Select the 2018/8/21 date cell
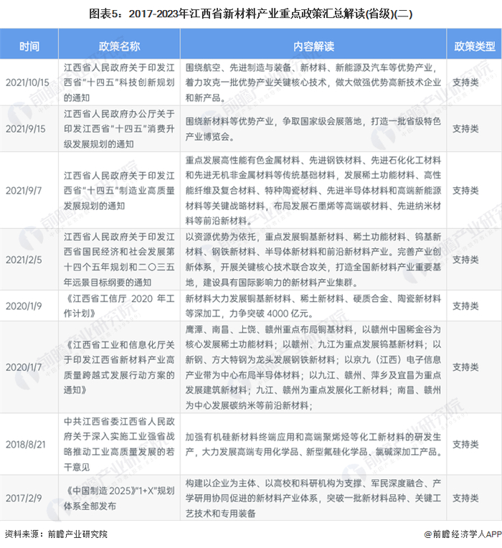The width and height of the screenshot is (502, 548). pyautogui.click(x=26, y=444)
